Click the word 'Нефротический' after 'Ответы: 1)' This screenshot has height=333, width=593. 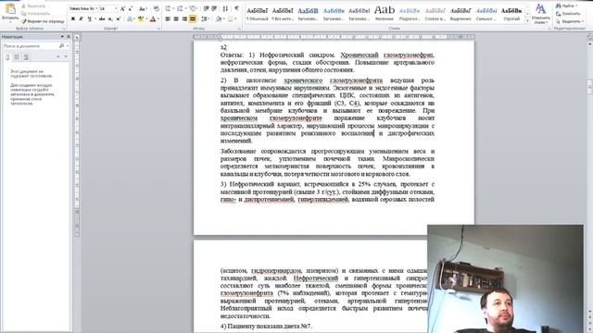pyautogui.click(x=282, y=55)
